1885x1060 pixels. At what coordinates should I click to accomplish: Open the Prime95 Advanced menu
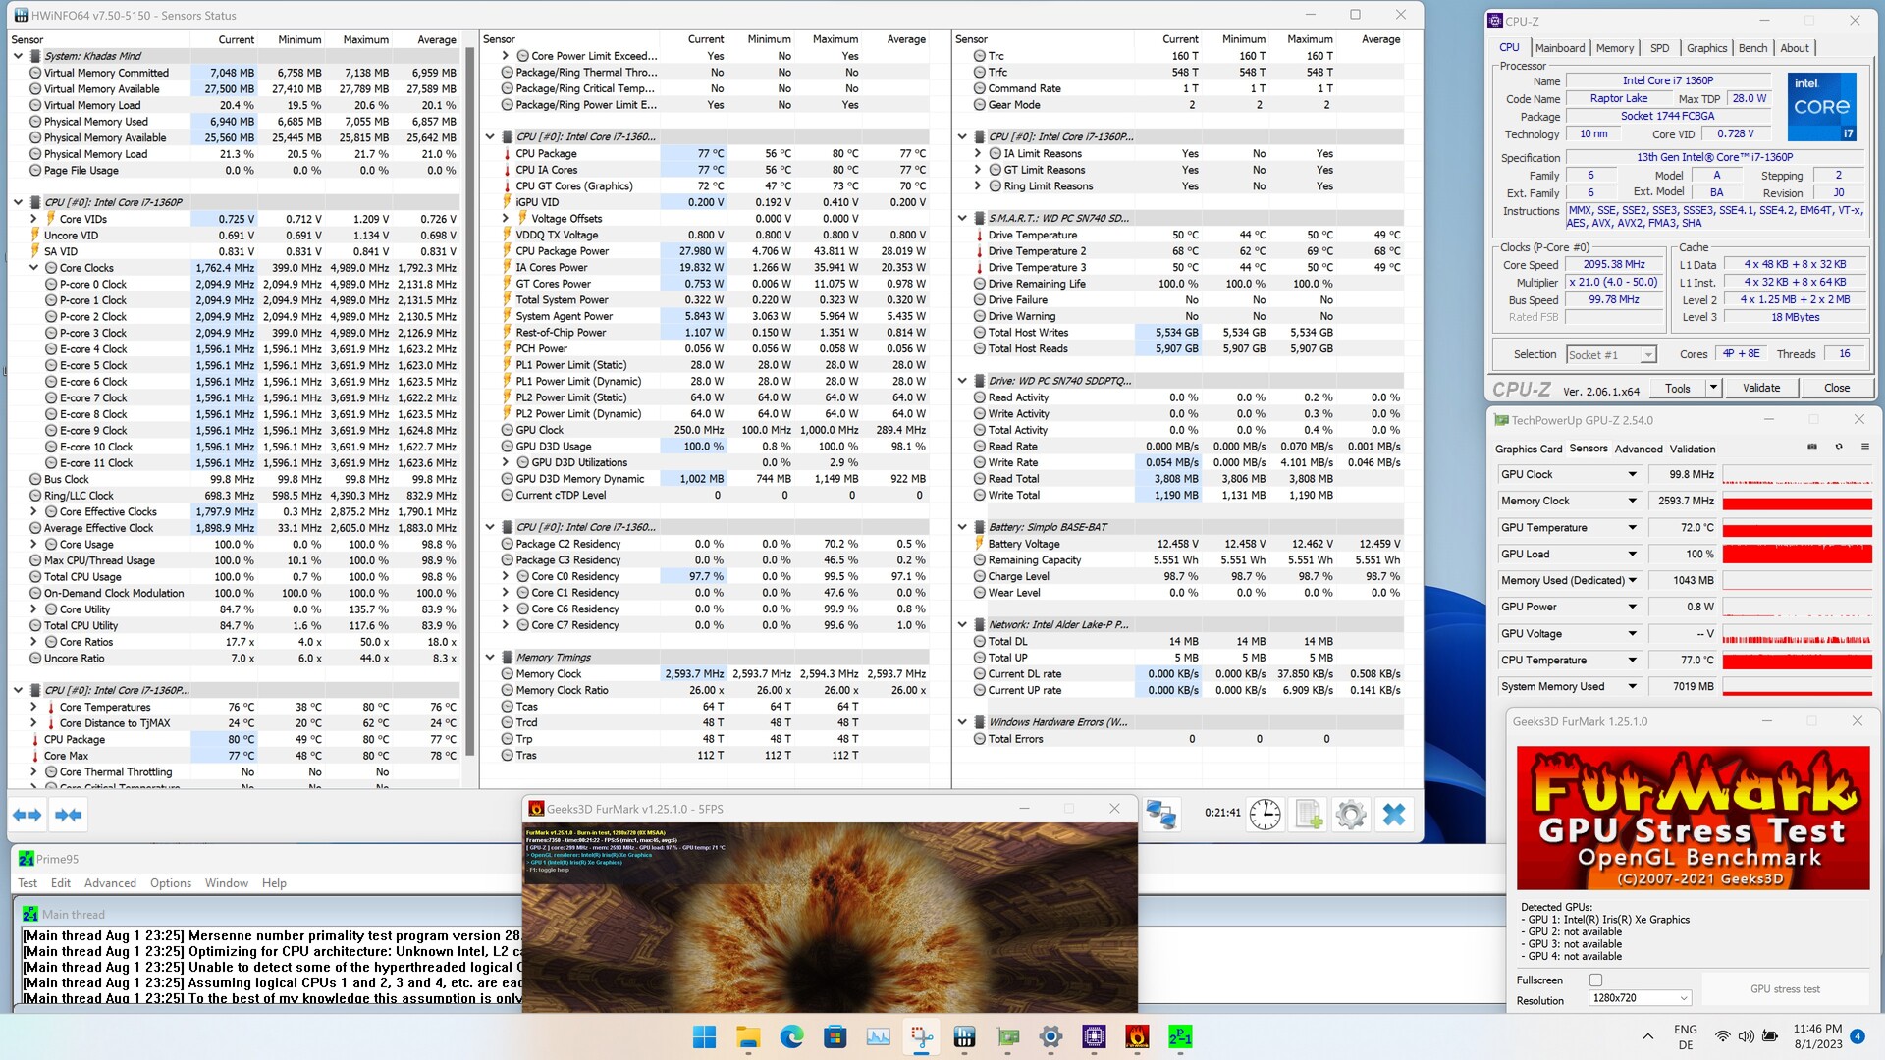point(110,883)
